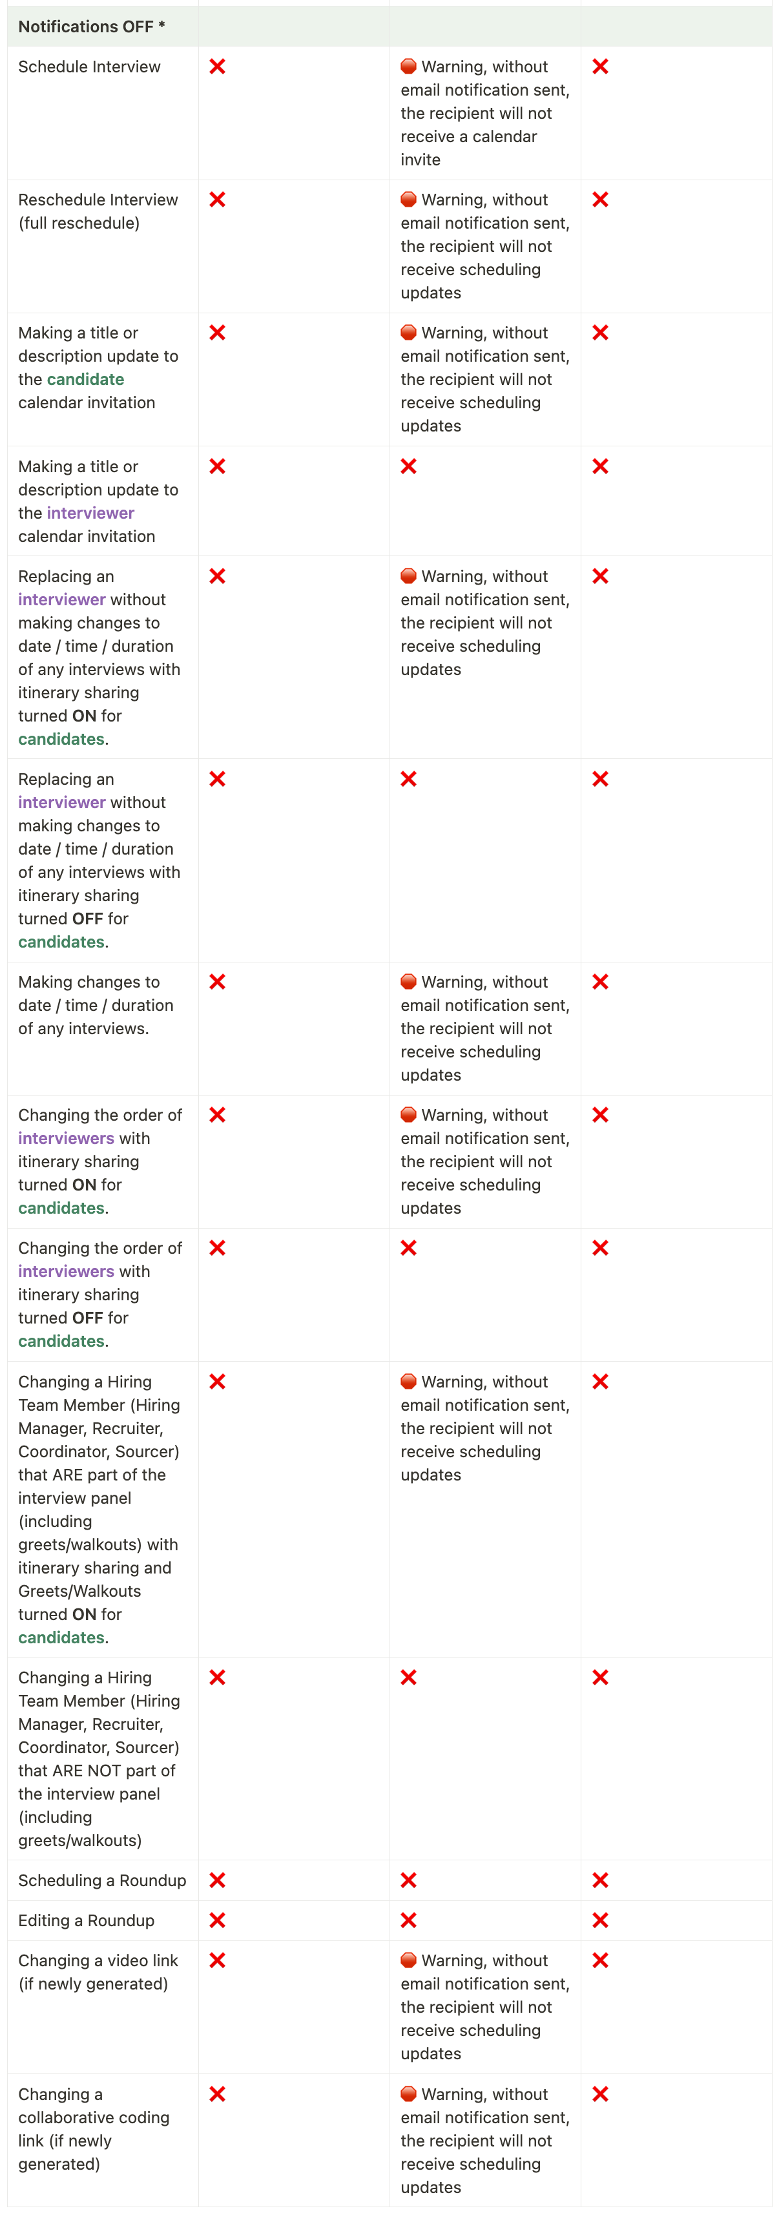Click the 'Notifications OFF *' section header
779x2213 pixels.
click(x=92, y=26)
